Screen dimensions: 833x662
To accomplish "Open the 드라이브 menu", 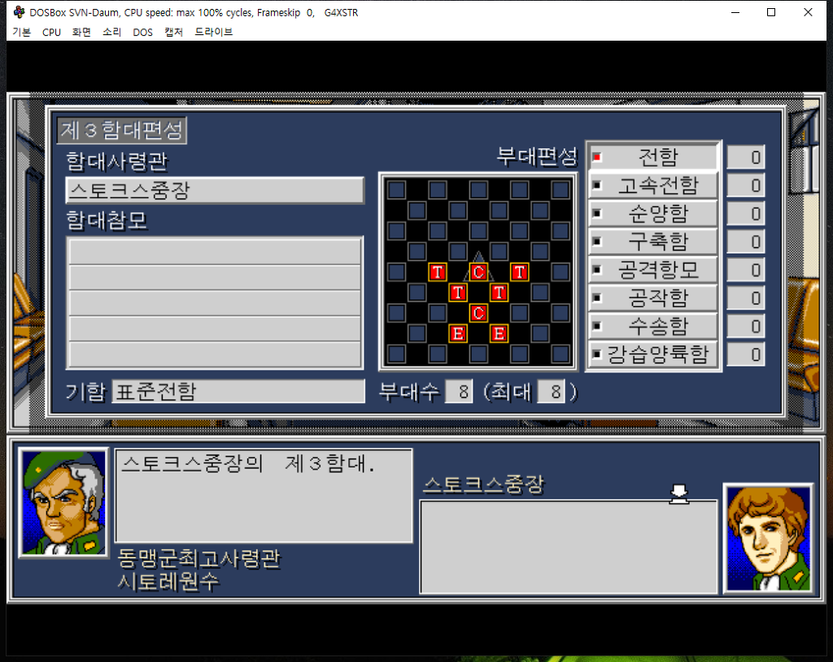I will (214, 32).
